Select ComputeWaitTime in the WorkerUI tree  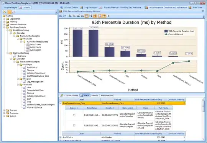(35, 90)
